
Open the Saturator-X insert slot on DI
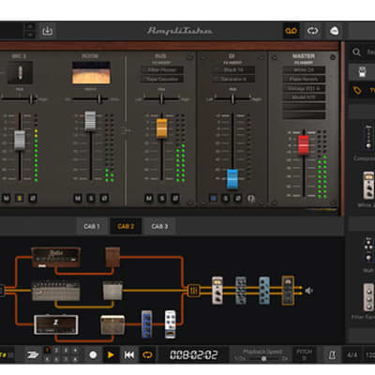pyautogui.click(x=233, y=79)
